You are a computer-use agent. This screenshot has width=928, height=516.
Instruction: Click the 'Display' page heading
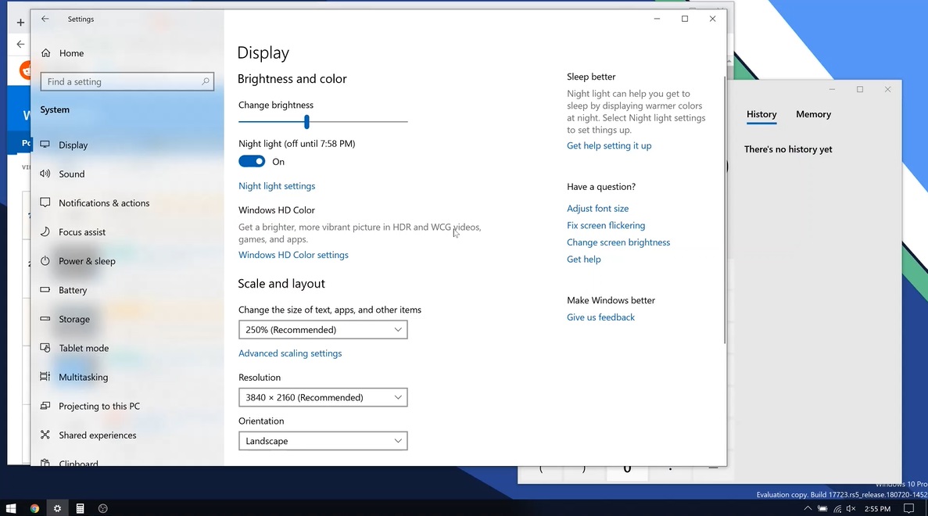[x=263, y=52]
